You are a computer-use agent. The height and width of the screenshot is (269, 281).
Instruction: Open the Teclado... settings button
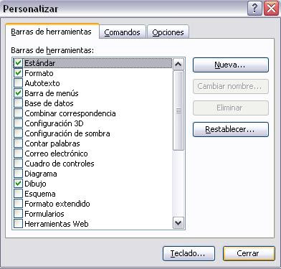click(x=189, y=253)
